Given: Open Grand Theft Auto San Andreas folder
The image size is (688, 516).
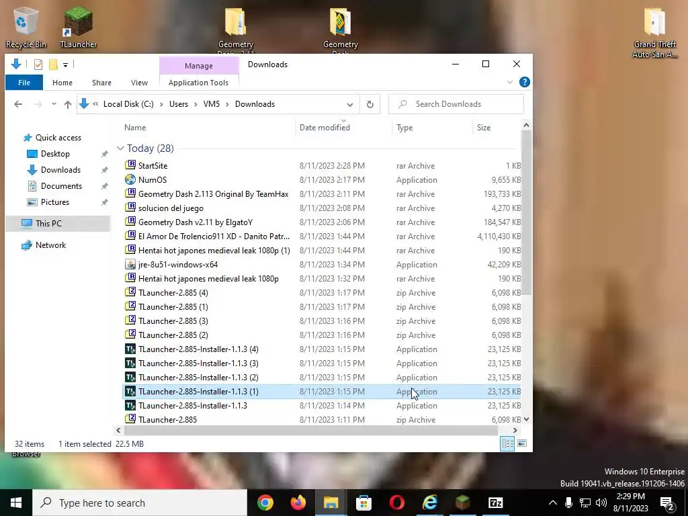Looking at the screenshot, I should point(654,33).
